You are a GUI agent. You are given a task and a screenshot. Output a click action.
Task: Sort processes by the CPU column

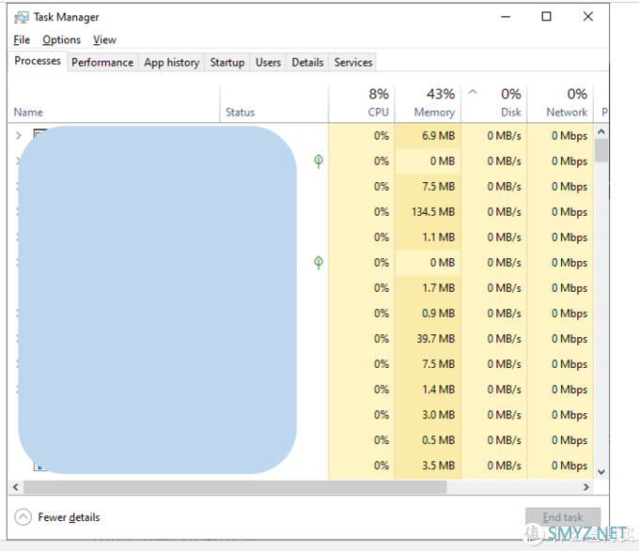point(362,104)
